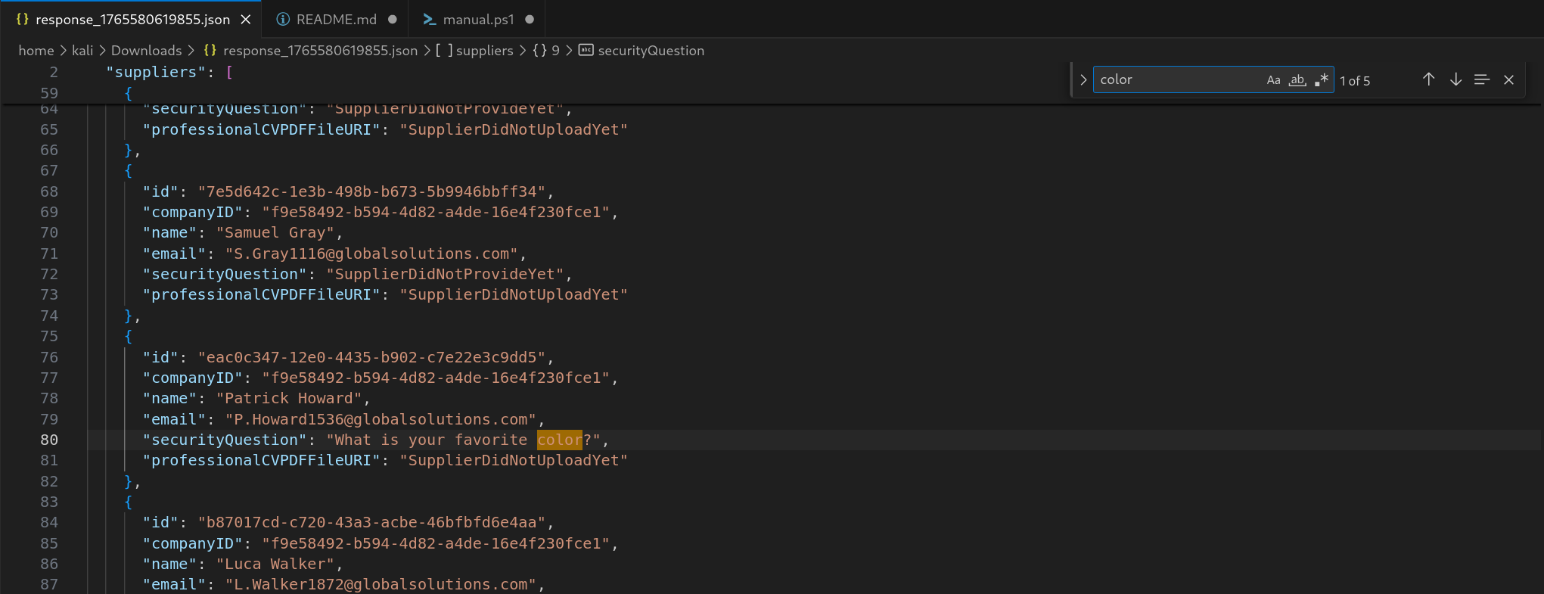The width and height of the screenshot is (1544, 594).
Task: Click unsaved dot on README.md tab
Action: (392, 20)
